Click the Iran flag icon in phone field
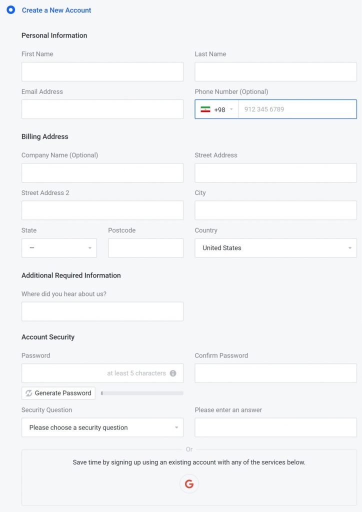The image size is (362, 512). click(205, 109)
